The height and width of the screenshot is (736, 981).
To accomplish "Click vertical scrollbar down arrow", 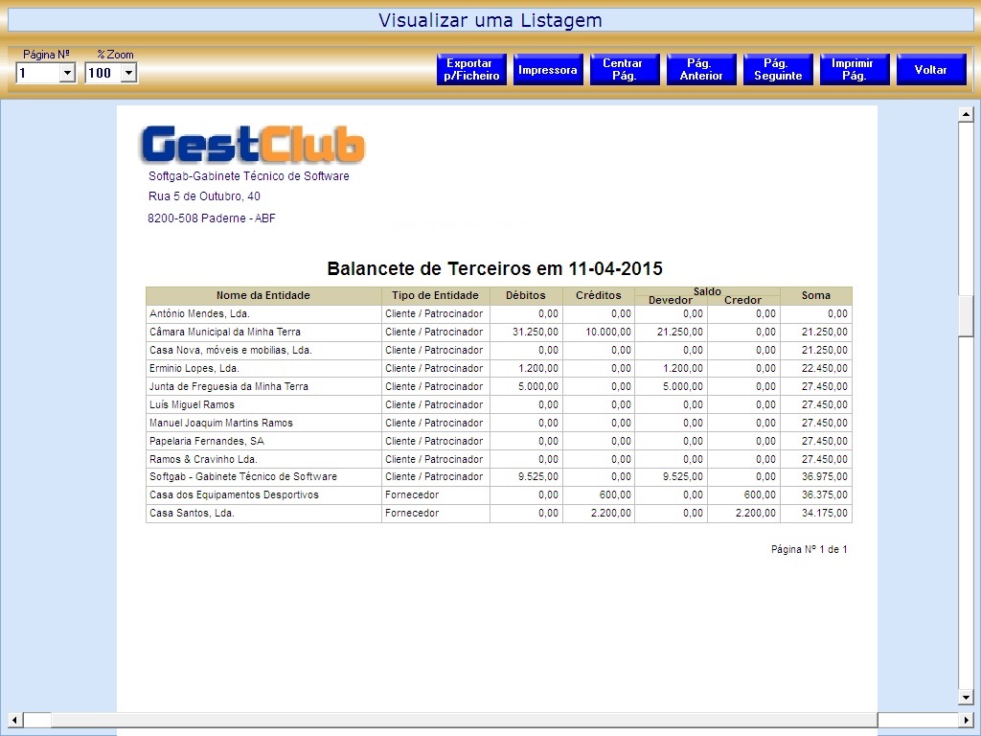I will (966, 697).
